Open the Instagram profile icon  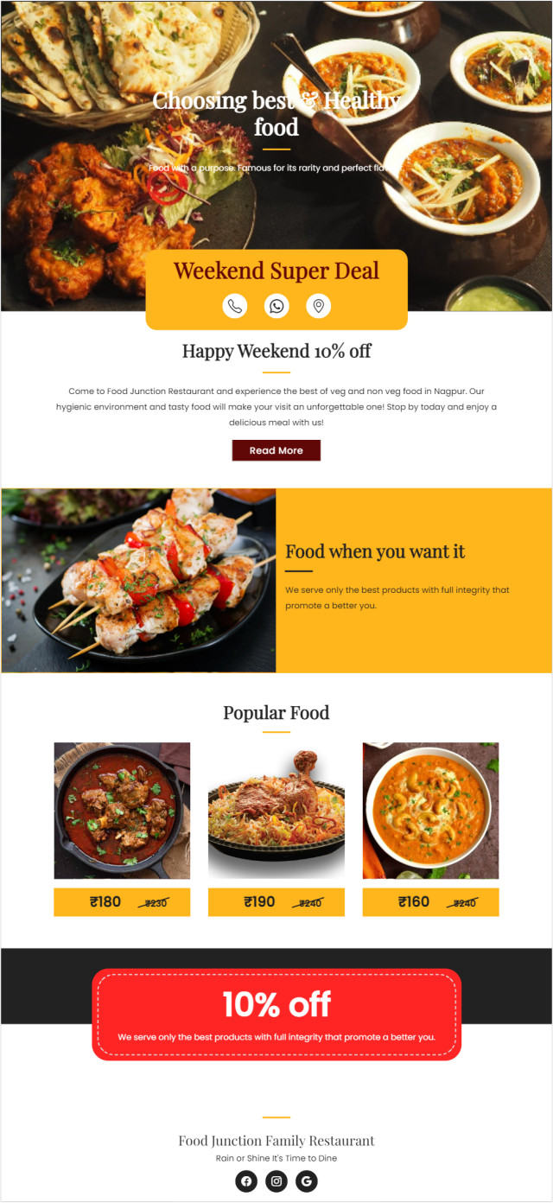point(276,1181)
